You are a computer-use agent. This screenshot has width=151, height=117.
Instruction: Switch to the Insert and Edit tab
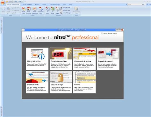pos(27,5)
